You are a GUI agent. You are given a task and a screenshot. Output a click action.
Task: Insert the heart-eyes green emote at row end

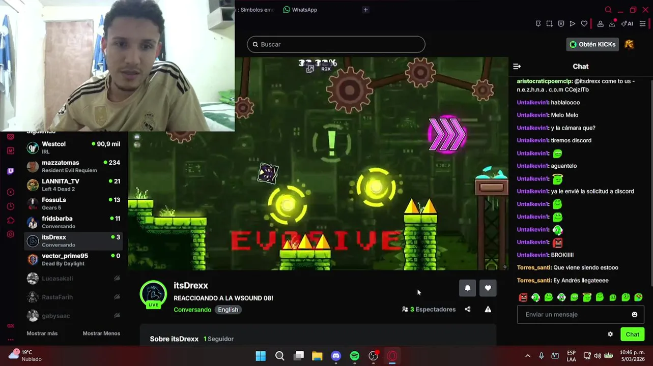(x=638, y=297)
